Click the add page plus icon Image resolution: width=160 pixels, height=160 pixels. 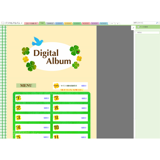(138, 27)
